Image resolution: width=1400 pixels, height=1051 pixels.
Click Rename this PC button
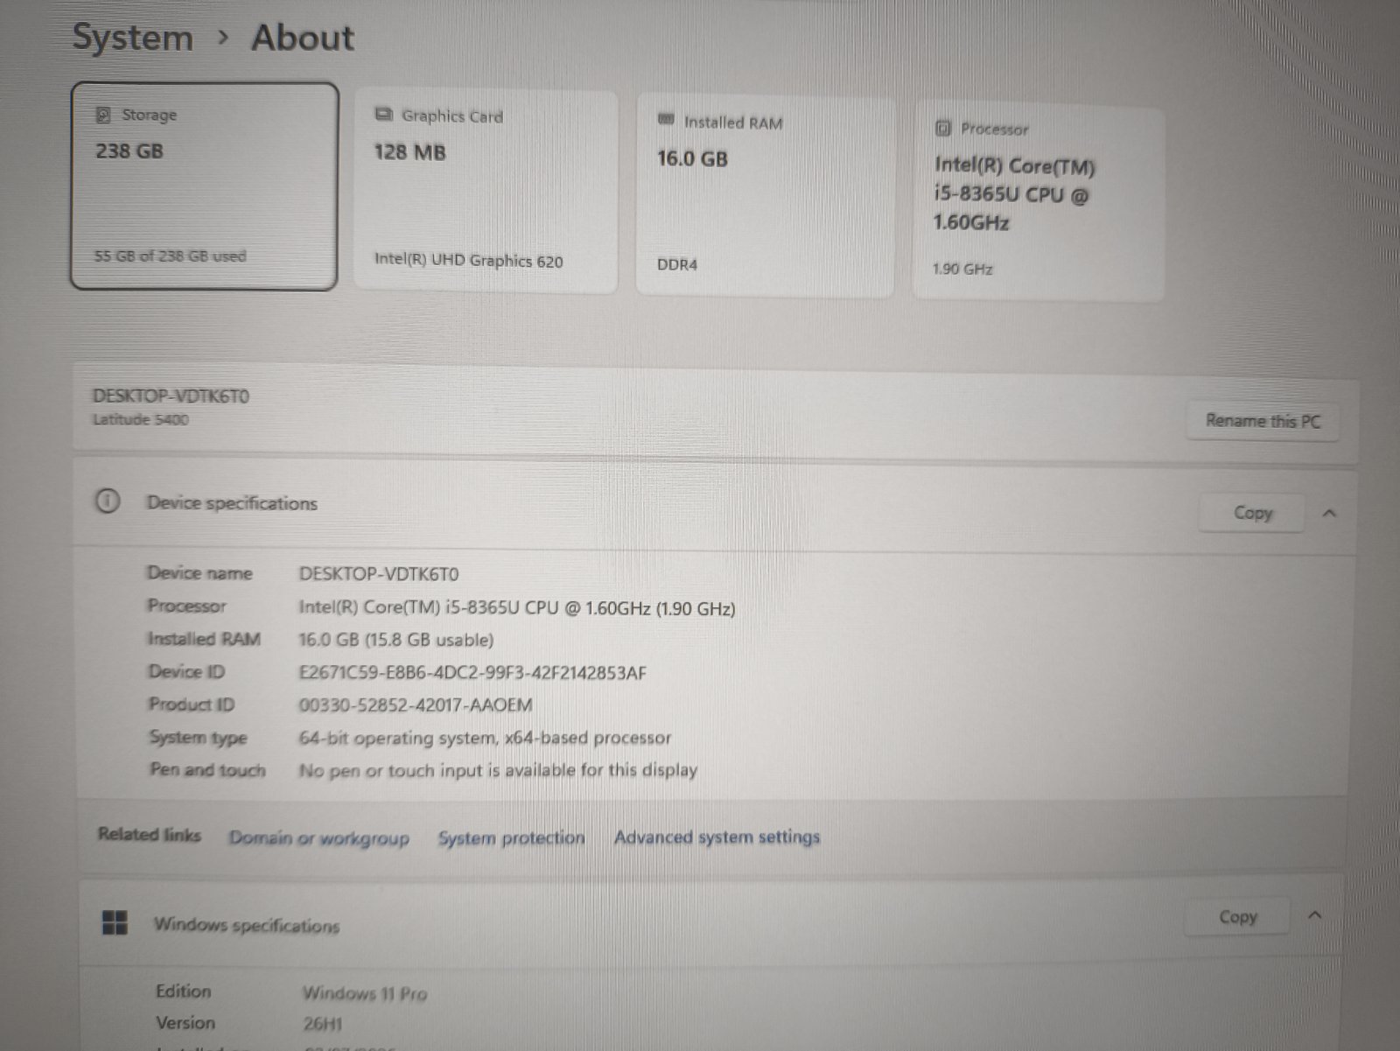point(1263,421)
